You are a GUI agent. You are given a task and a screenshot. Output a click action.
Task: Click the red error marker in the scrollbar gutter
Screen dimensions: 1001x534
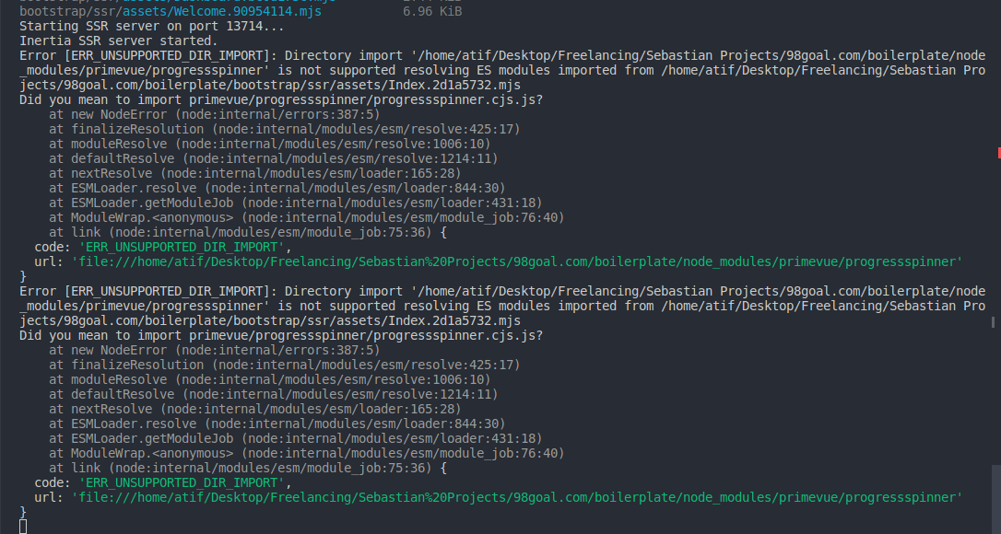[x=999, y=153]
